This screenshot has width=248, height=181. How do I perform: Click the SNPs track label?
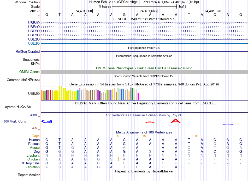pos(35,64)
